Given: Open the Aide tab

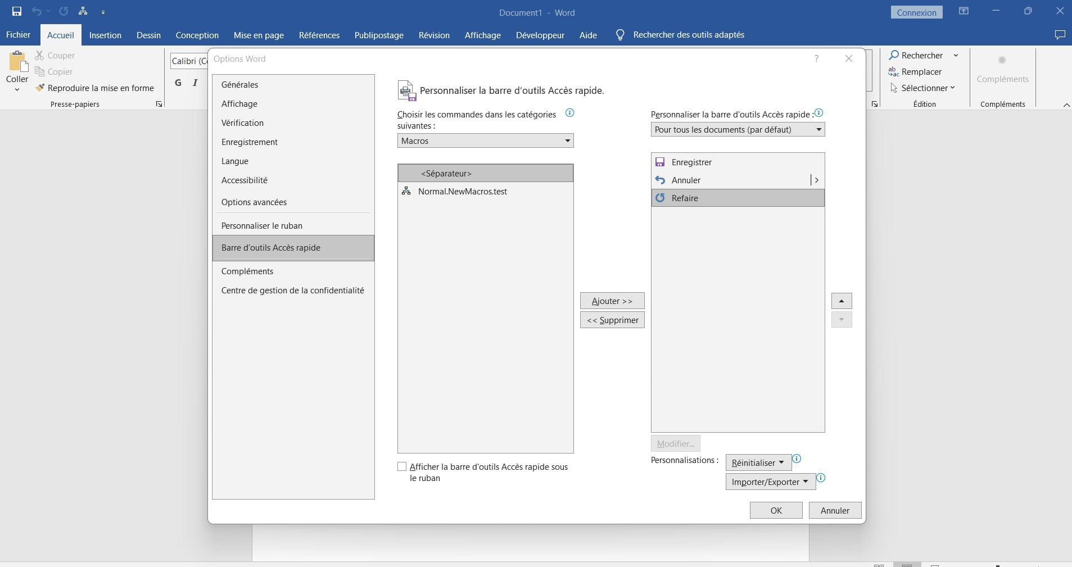Looking at the screenshot, I should pyautogui.click(x=588, y=35).
